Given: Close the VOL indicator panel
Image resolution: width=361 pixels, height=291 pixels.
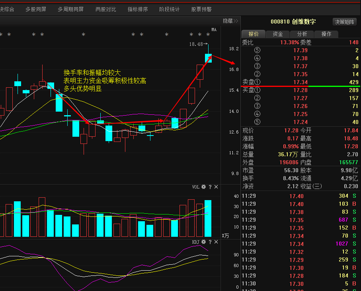Looking at the screenshot, I should click(x=216, y=187).
